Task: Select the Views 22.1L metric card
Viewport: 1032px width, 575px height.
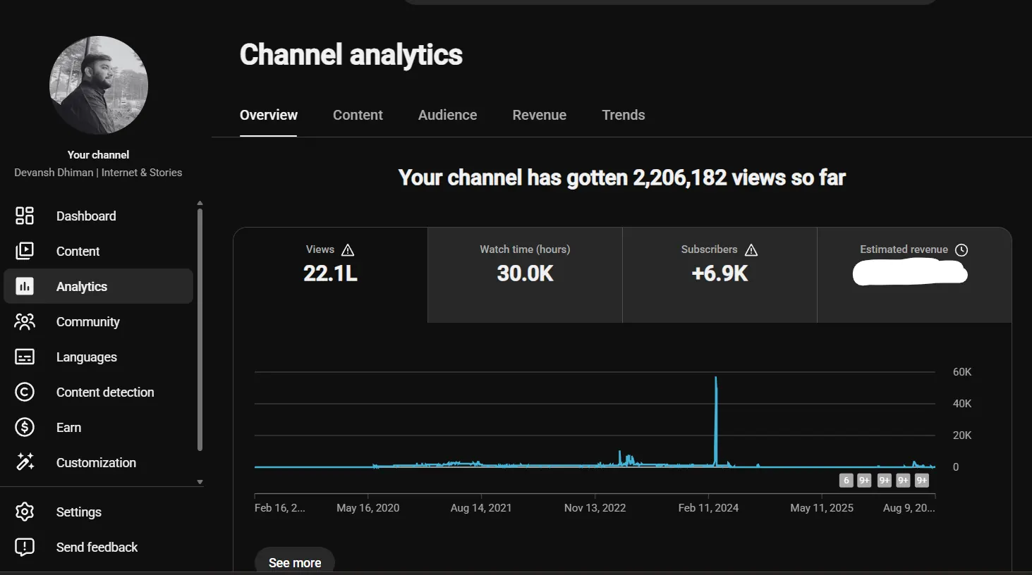Action: click(330, 275)
